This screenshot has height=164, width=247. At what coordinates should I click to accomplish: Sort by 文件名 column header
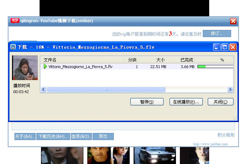click(x=82, y=60)
